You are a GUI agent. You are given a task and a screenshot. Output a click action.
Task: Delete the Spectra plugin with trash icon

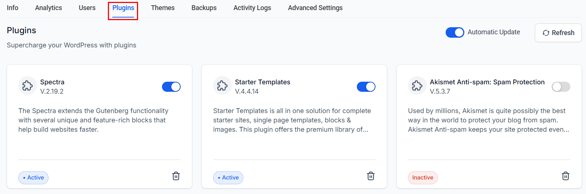[x=176, y=176]
